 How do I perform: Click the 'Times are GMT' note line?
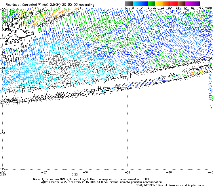click(55, 179)
